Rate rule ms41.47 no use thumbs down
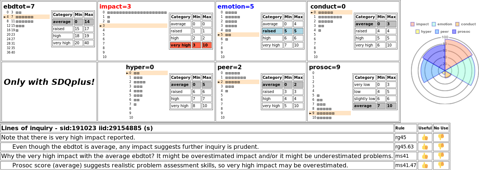The image size is (479, 170). click(441, 165)
